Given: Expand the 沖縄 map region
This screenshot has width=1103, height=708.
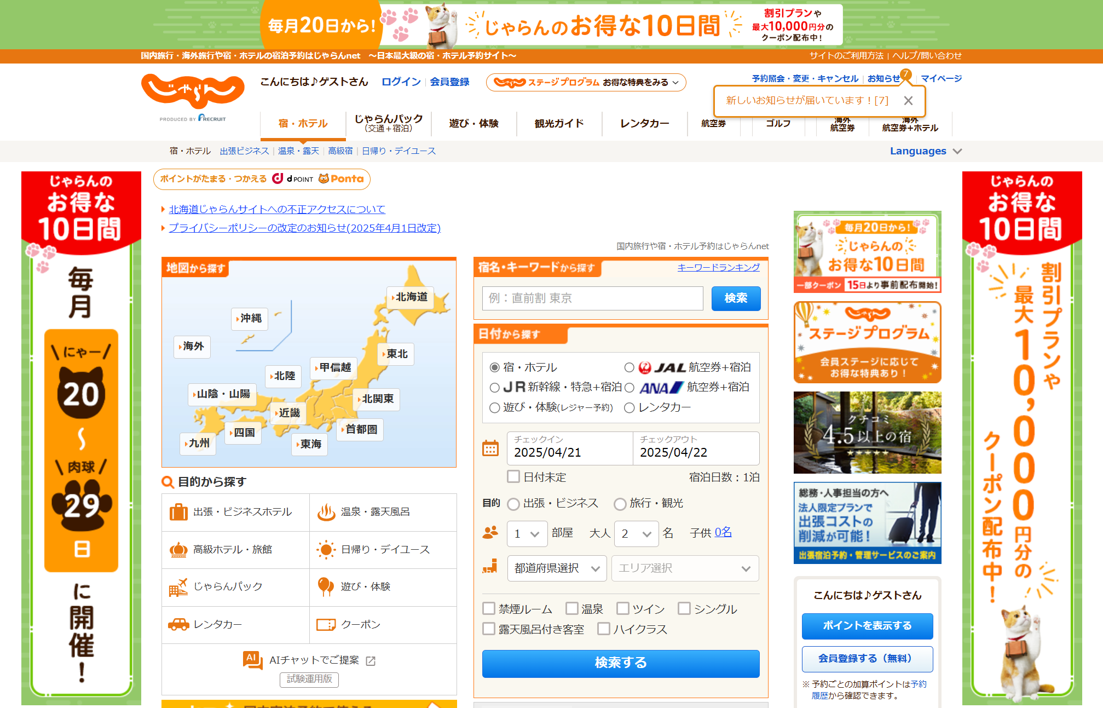Looking at the screenshot, I should tap(250, 318).
